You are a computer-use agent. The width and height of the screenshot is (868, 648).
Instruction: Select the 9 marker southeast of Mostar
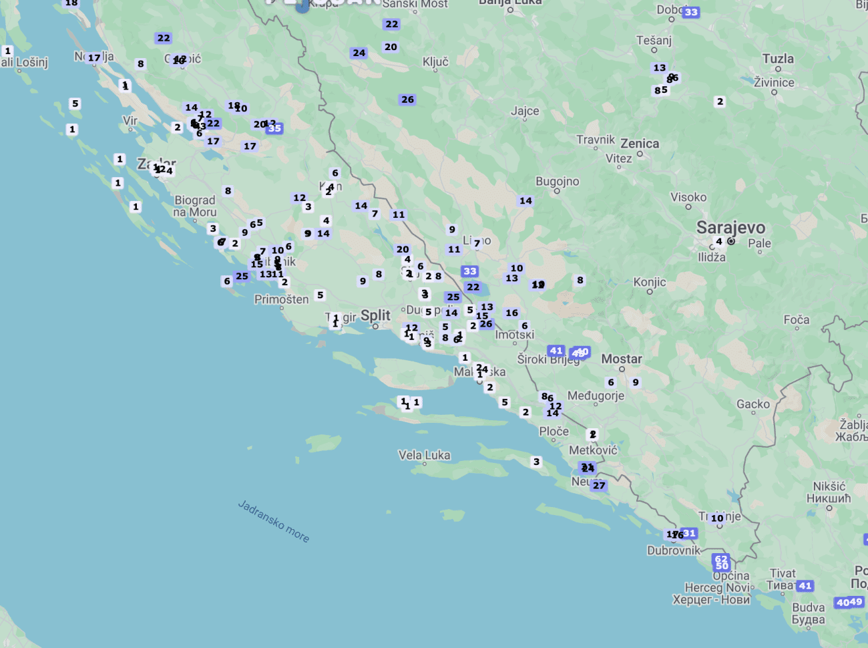pos(636,383)
